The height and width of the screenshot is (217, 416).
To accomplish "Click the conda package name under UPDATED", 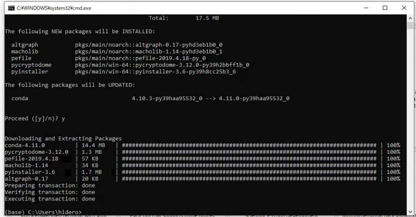I will [x=20, y=98].
